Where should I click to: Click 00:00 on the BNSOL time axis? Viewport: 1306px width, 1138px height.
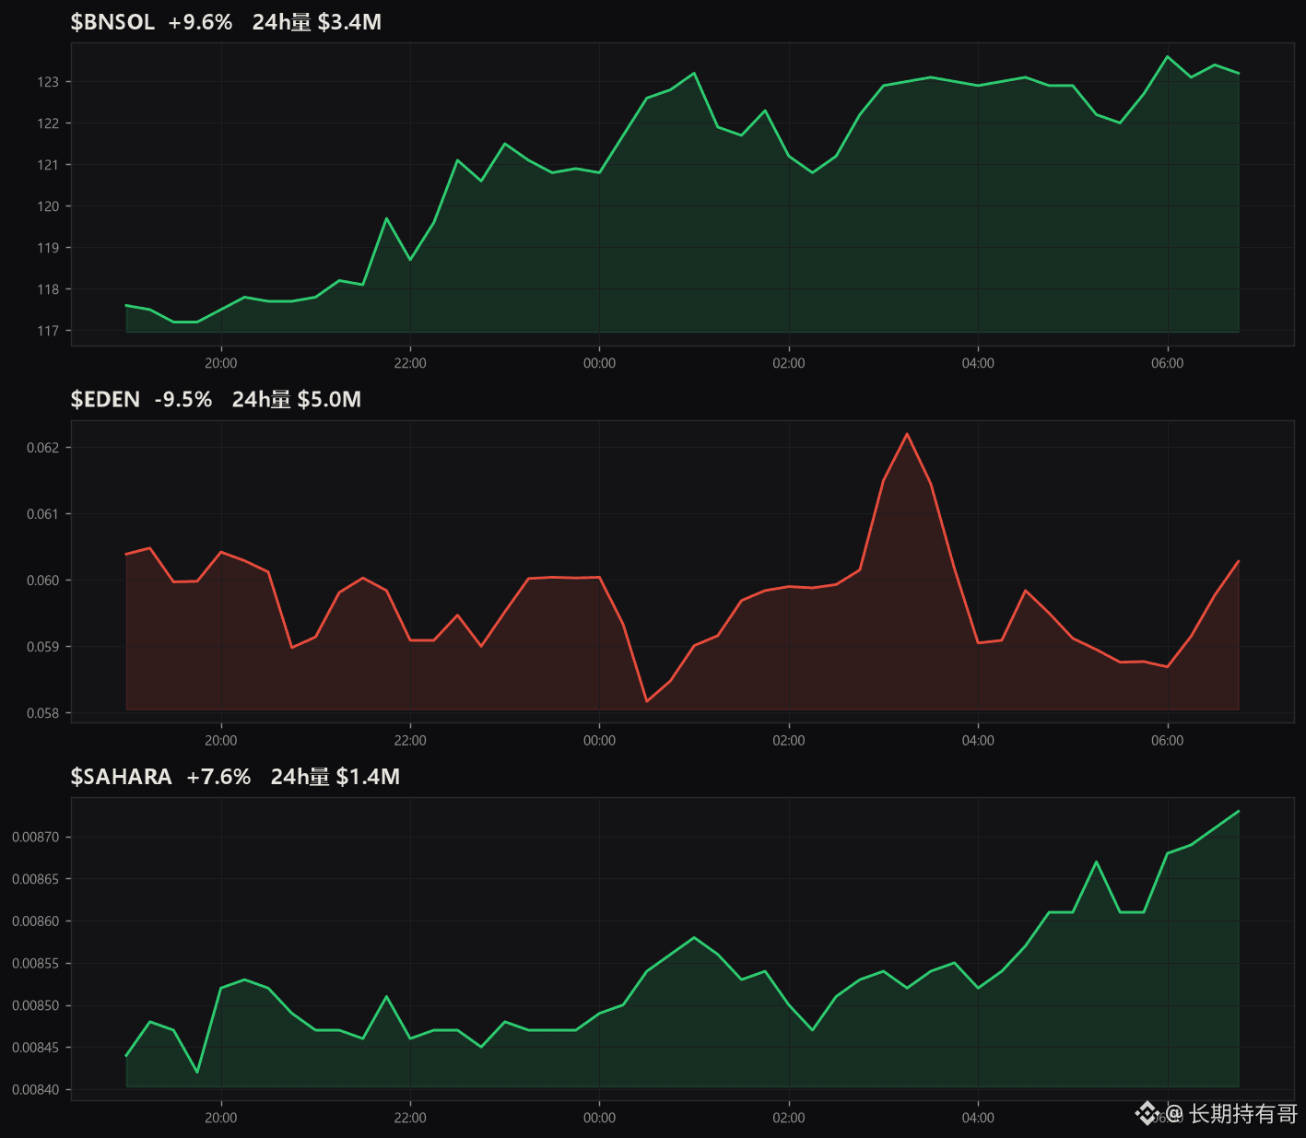click(x=600, y=363)
